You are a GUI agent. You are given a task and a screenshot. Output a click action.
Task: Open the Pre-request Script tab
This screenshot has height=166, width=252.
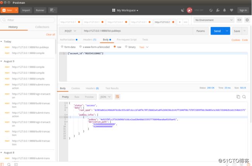pyautogui.click(x=127, y=40)
